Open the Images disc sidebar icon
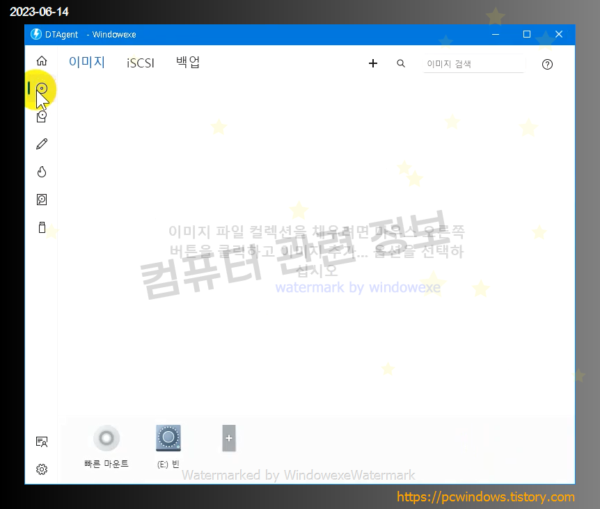The height and width of the screenshot is (509, 600). 42,88
